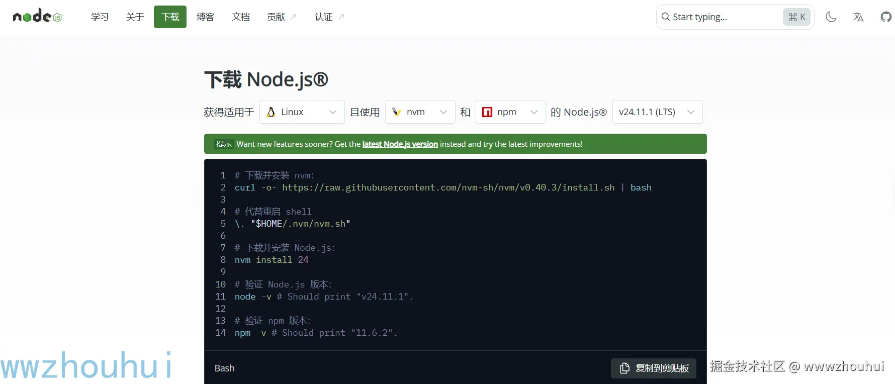Click the Linux penguin icon
Viewport: 895px width, 384px height.
[271, 112]
